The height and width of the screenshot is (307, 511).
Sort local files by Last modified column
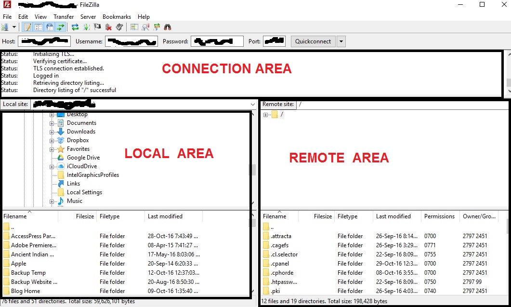tap(173, 216)
